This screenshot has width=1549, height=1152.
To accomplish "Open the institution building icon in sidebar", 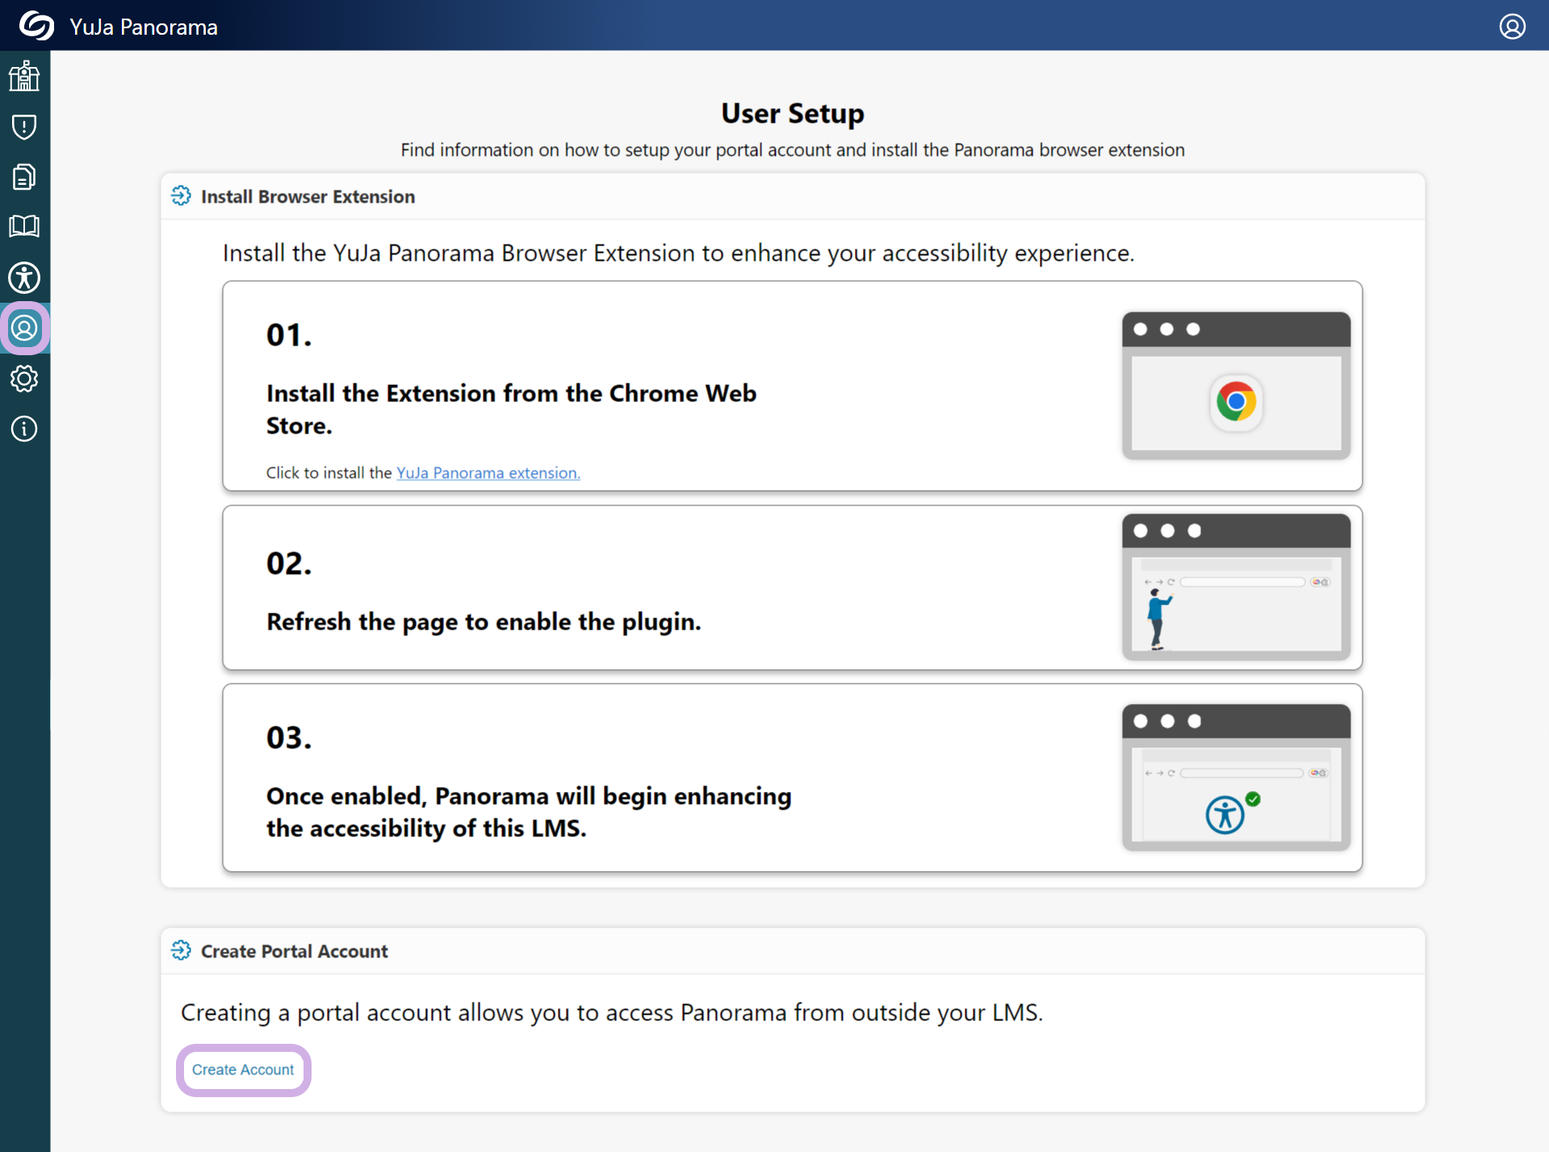I will coord(24,77).
